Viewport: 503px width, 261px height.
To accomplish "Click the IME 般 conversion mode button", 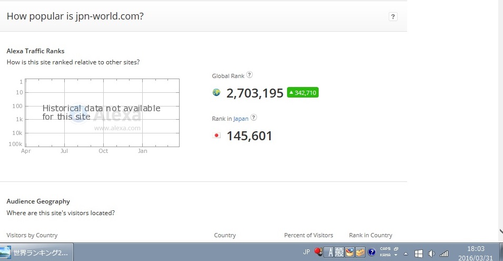I will [339, 253].
